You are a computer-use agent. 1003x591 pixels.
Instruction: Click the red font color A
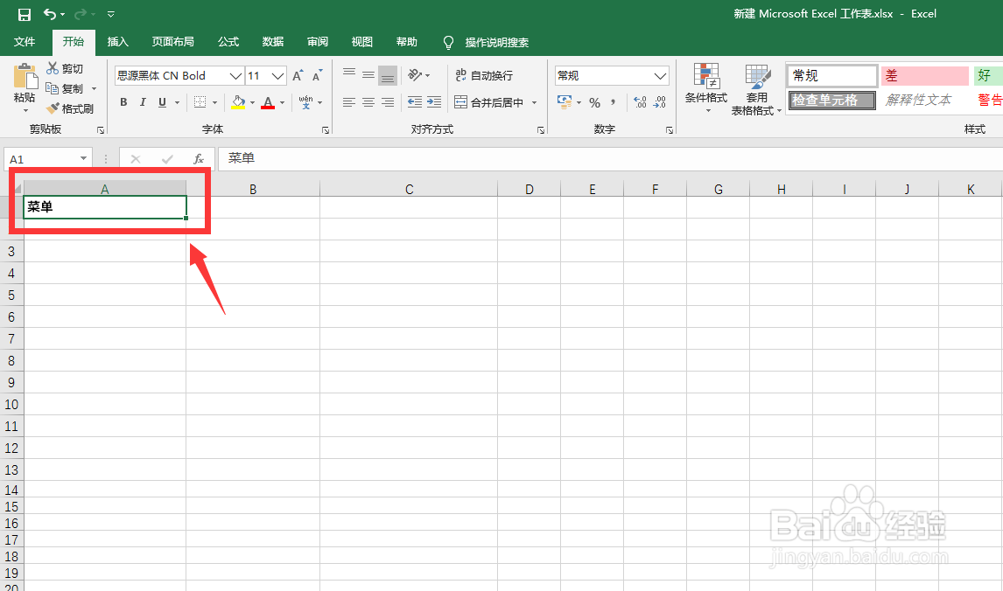(x=268, y=102)
